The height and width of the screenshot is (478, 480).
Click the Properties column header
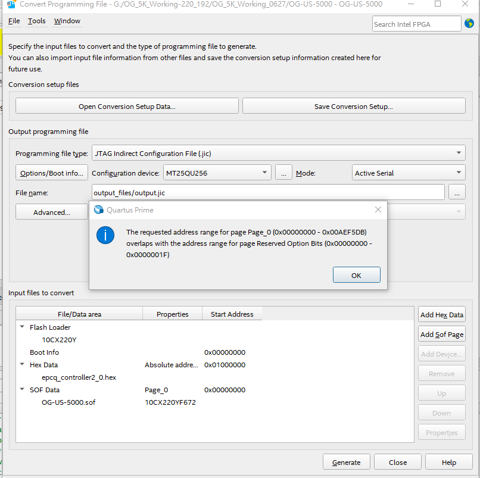172,314
